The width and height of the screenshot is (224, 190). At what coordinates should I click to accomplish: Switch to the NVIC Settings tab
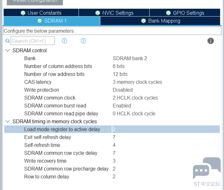tap(114, 13)
